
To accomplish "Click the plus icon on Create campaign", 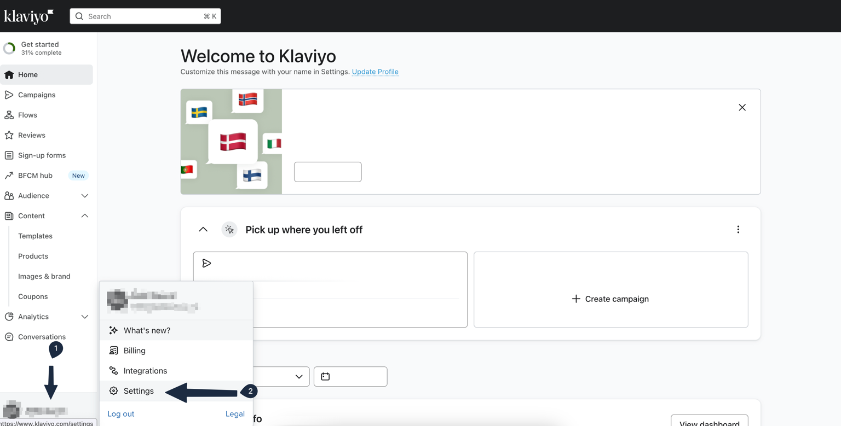I will coord(576,299).
